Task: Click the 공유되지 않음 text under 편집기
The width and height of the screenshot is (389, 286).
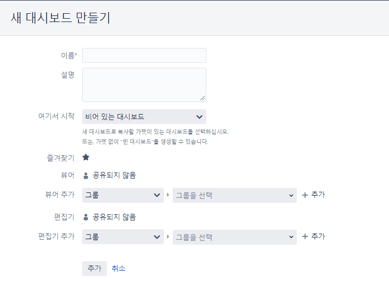Action: tap(114, 217)
